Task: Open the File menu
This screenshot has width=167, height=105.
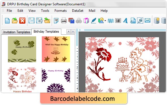Action: point(9,11)
